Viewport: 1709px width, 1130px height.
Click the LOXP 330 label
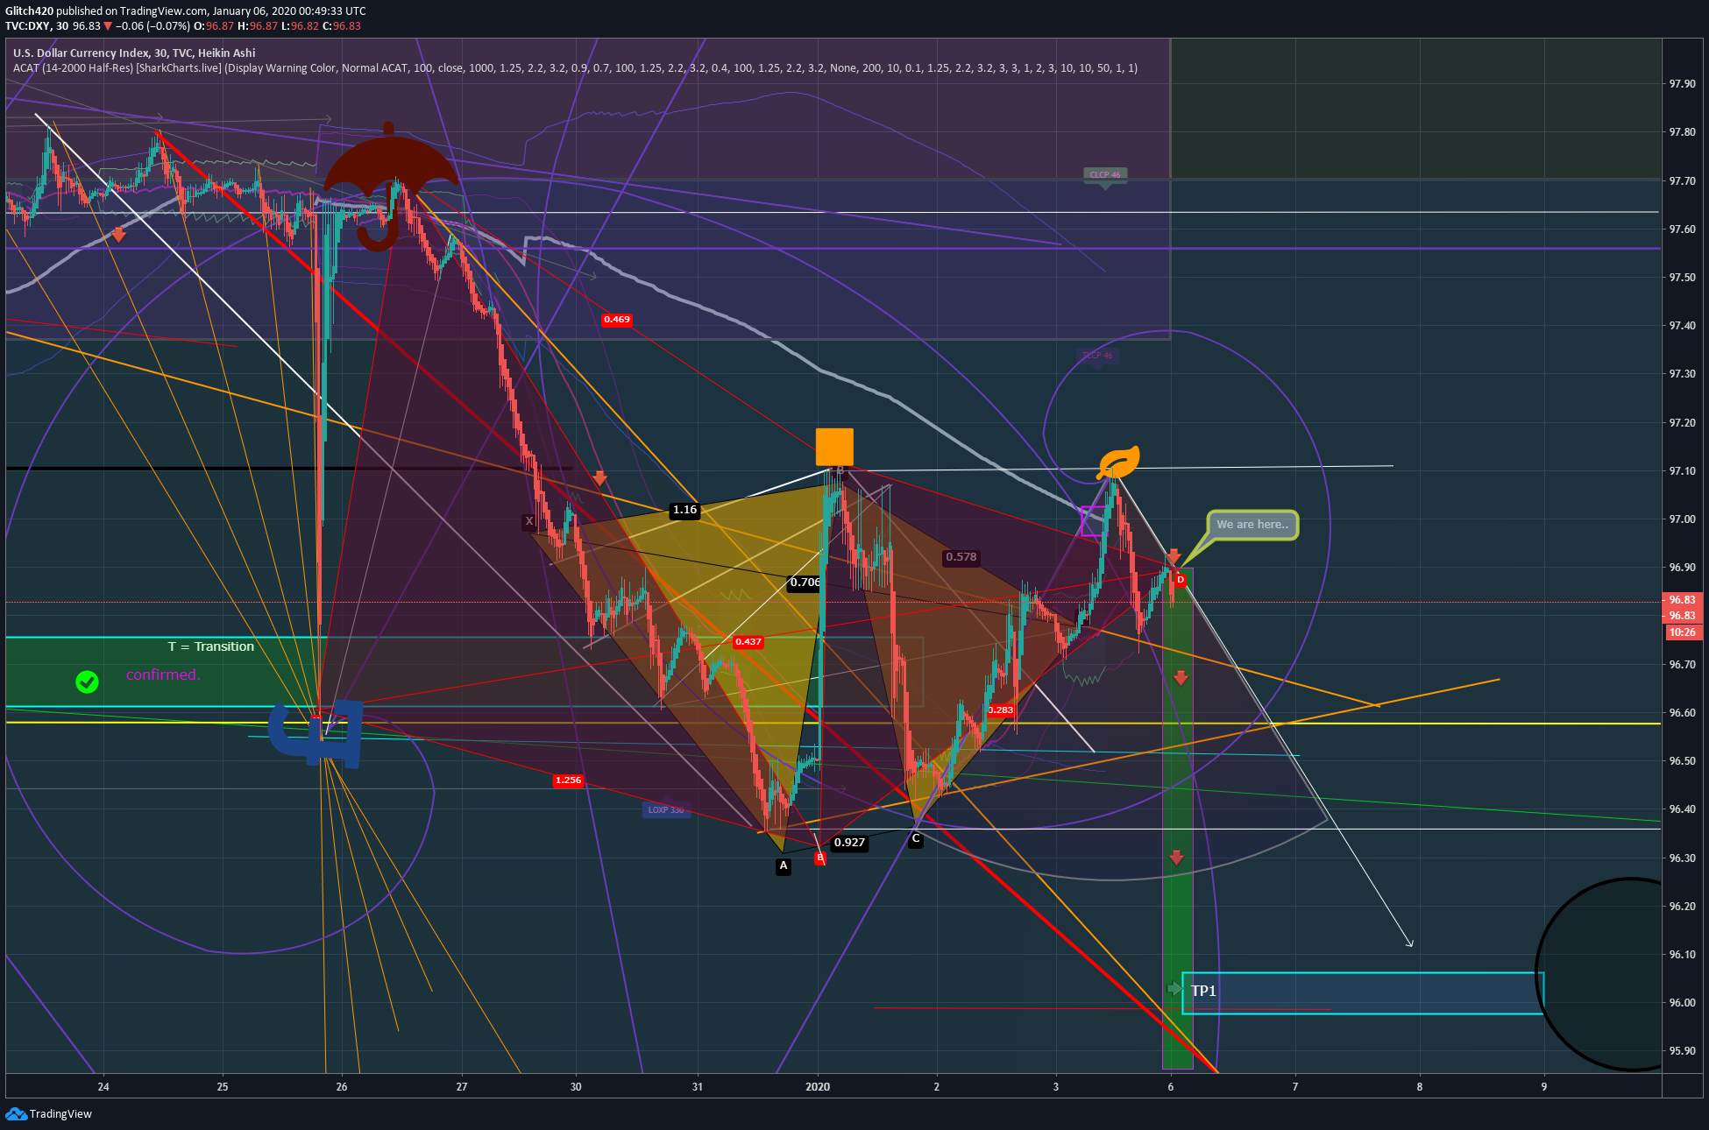click(666, 810)
